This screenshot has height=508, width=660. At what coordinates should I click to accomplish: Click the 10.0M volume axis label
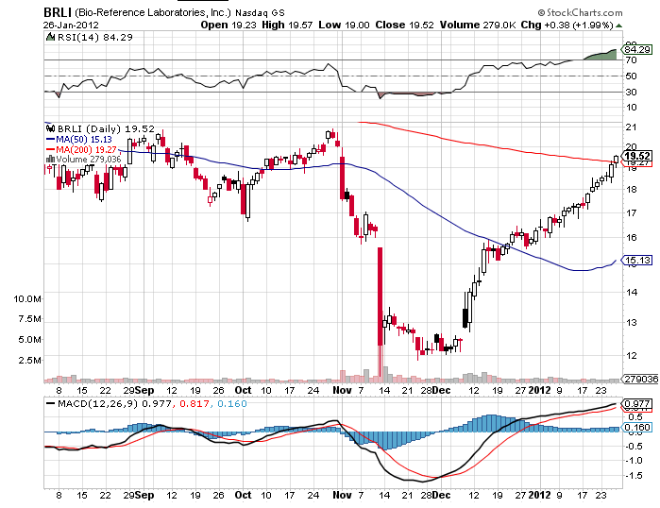tap(27, 298)
